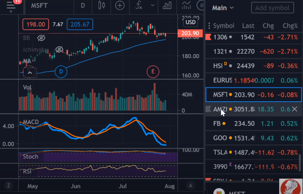
Task: Click the blue D dividend marker
Action: coord(61,72)
